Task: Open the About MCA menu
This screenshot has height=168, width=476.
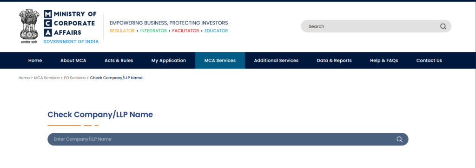Action: (73, 61)
